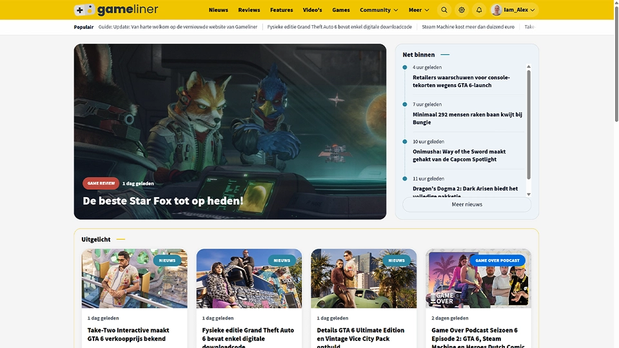Open Fysieke editie GTA 6 card thumbnail

[249, 278]
